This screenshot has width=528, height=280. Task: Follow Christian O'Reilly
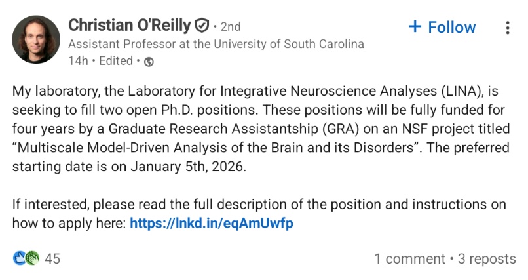click(x=442, y=27)
